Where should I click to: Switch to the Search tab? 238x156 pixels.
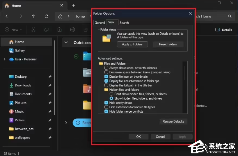tap(124, 23)
